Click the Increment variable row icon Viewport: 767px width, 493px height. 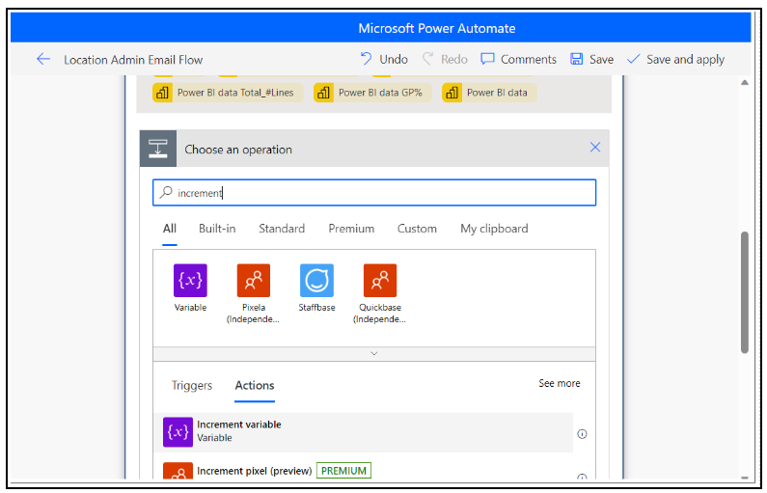[178, 432]
